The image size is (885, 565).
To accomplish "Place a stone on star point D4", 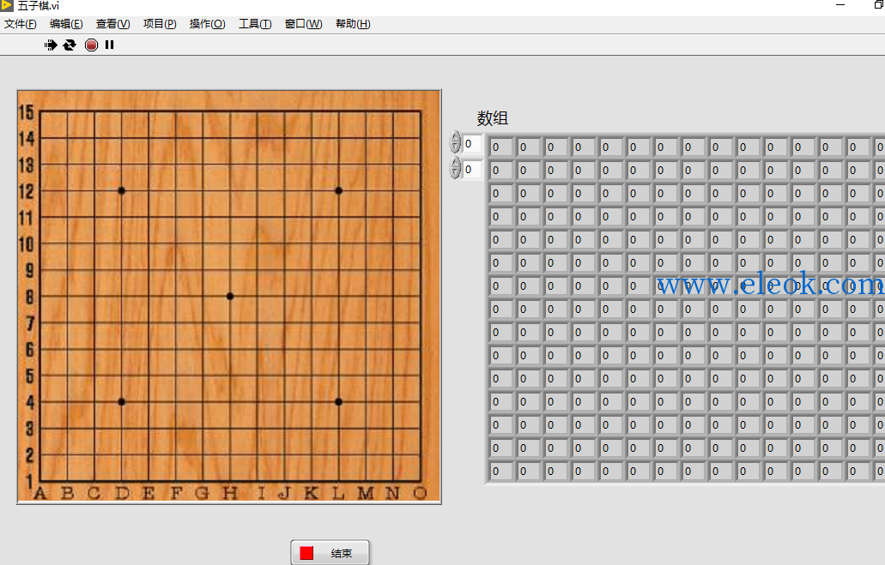I will [121, 402].
